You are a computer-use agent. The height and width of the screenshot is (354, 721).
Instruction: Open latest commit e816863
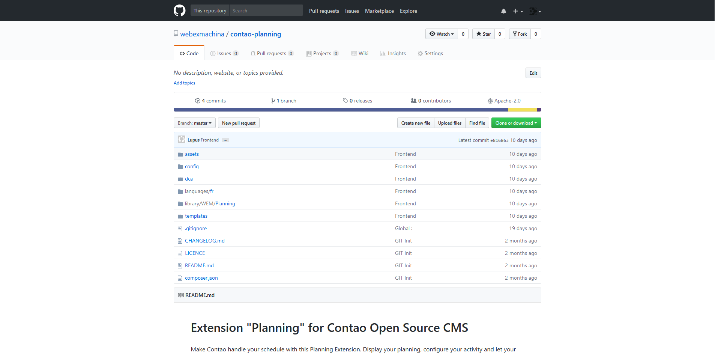(499, 140)
